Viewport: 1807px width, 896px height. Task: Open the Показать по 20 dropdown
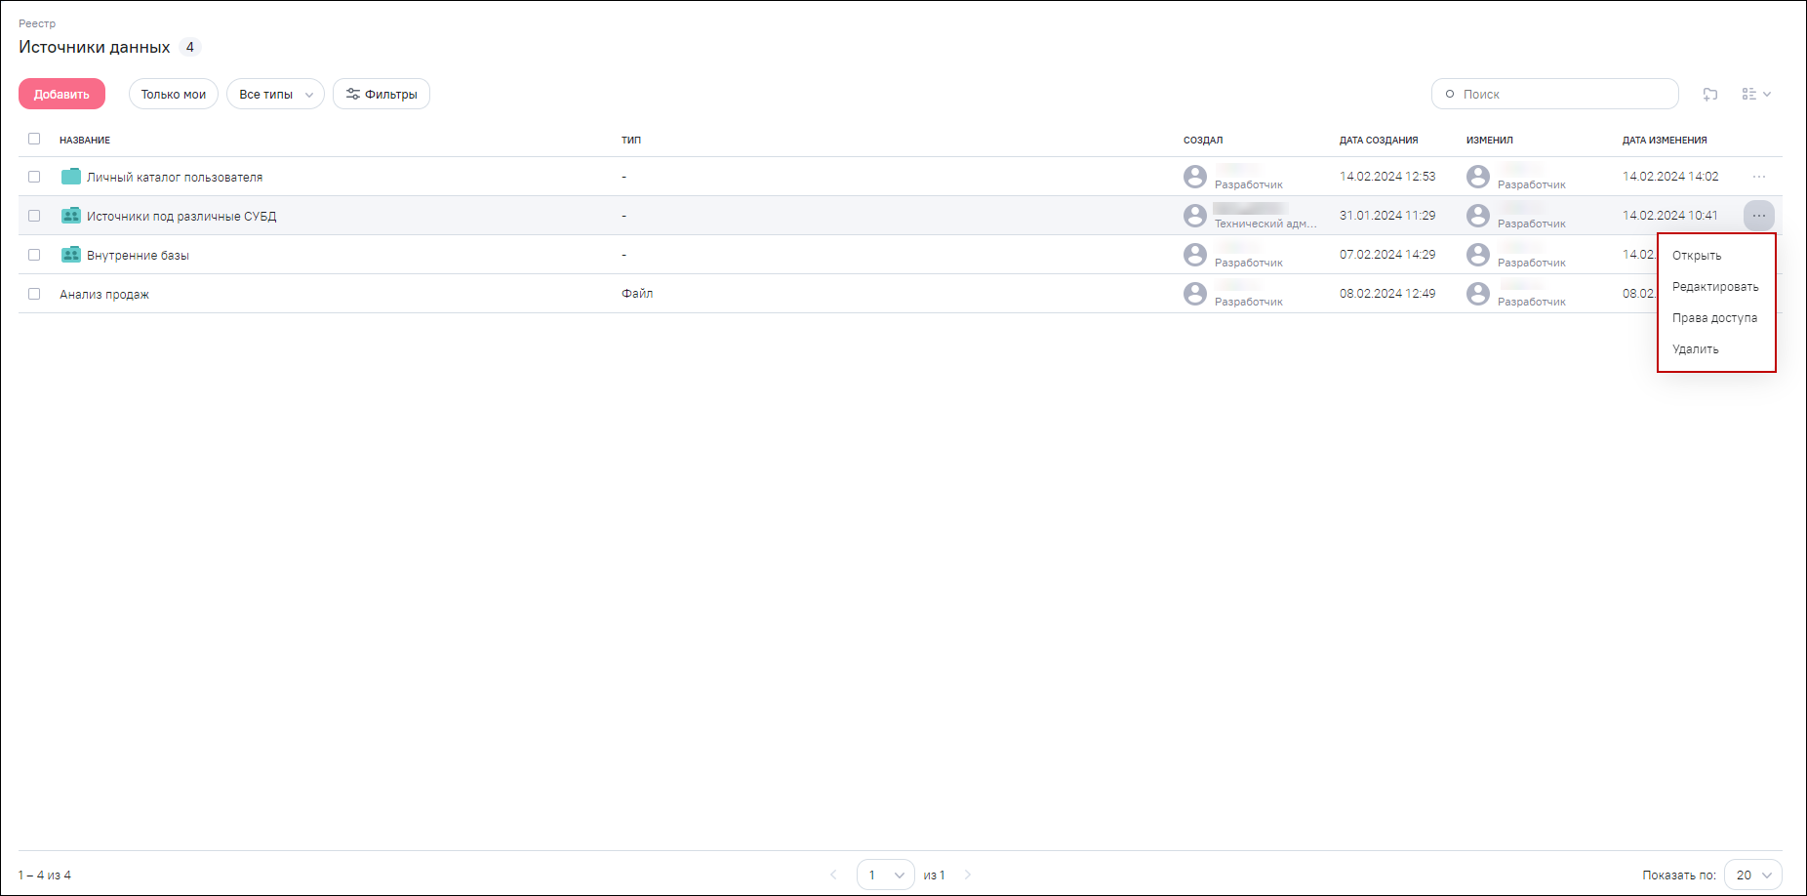click(x=1753, y=875)
